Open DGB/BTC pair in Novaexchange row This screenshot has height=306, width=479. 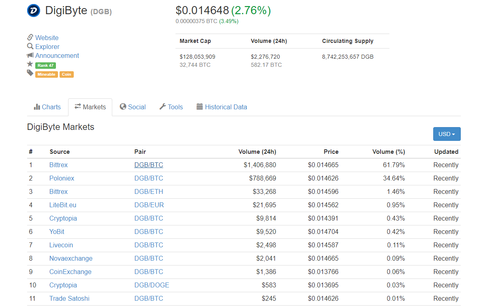(149, 259)
